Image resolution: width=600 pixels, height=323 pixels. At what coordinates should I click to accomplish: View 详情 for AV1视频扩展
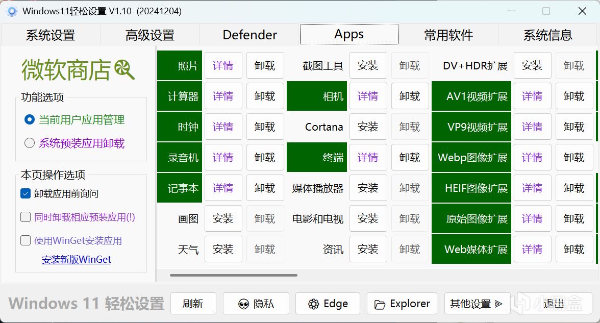pyautogui.click(x=532, y=96)
